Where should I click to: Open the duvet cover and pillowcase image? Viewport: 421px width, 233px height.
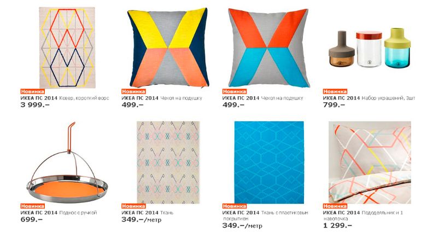click(370, 162)
